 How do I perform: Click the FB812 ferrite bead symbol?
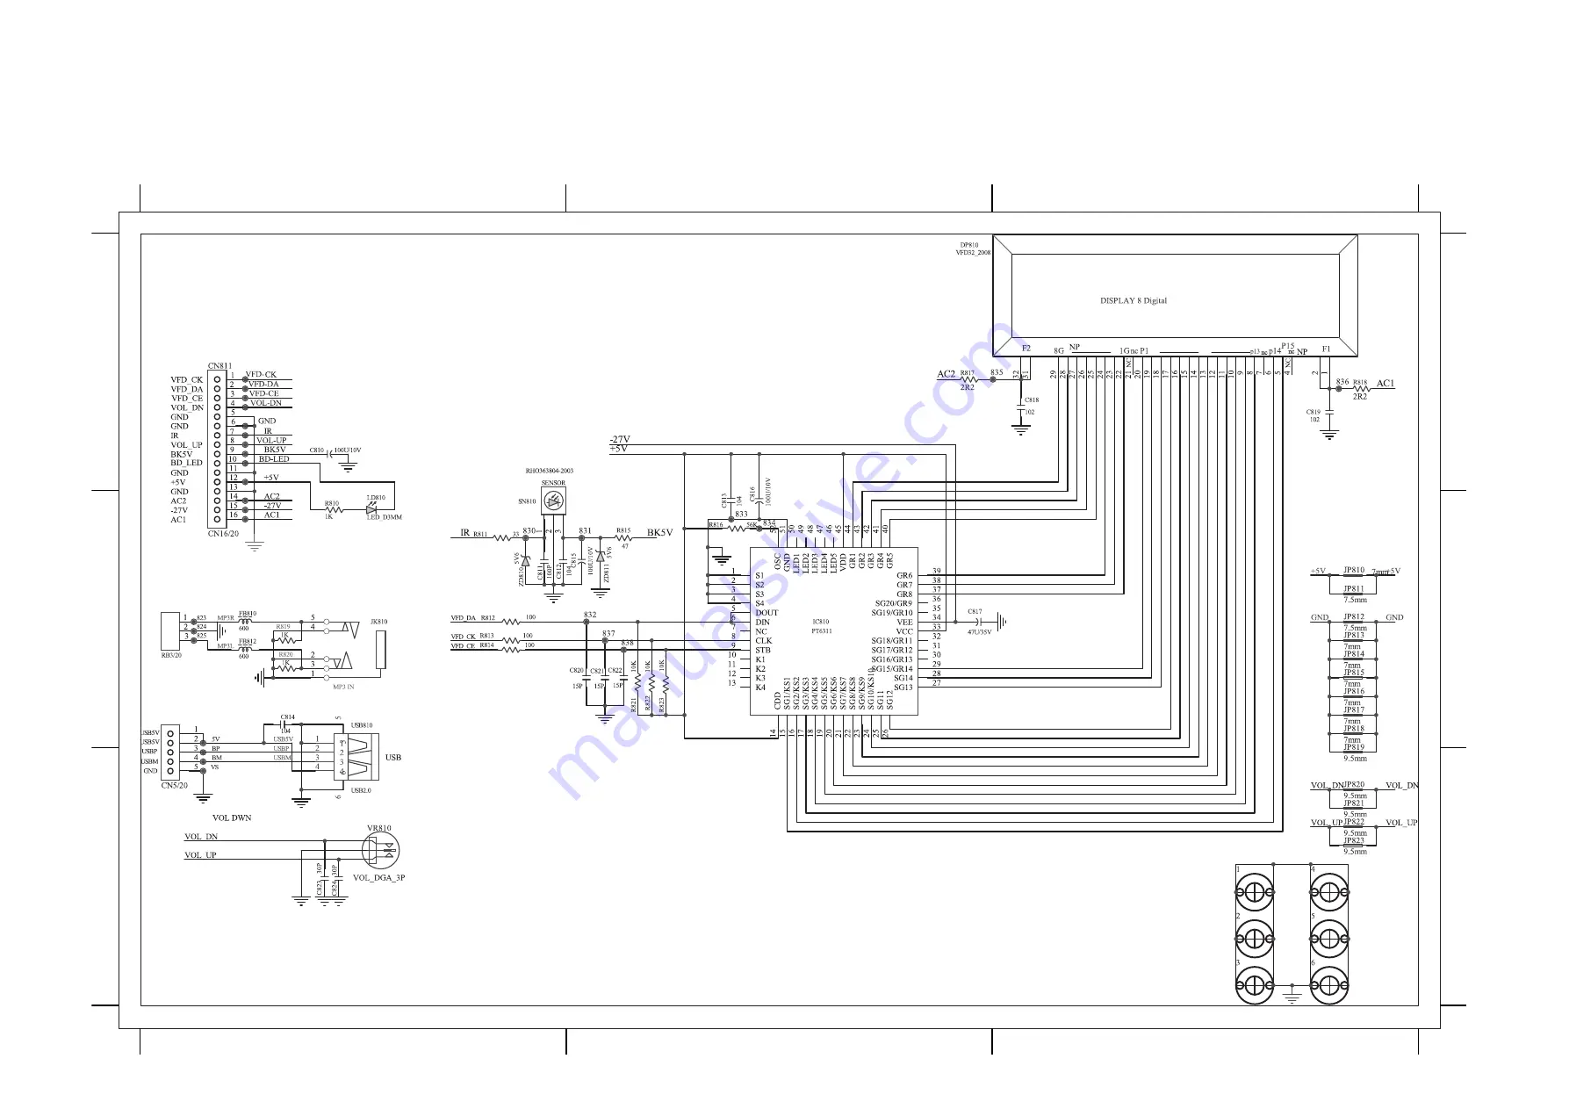(x=245, y=649)
